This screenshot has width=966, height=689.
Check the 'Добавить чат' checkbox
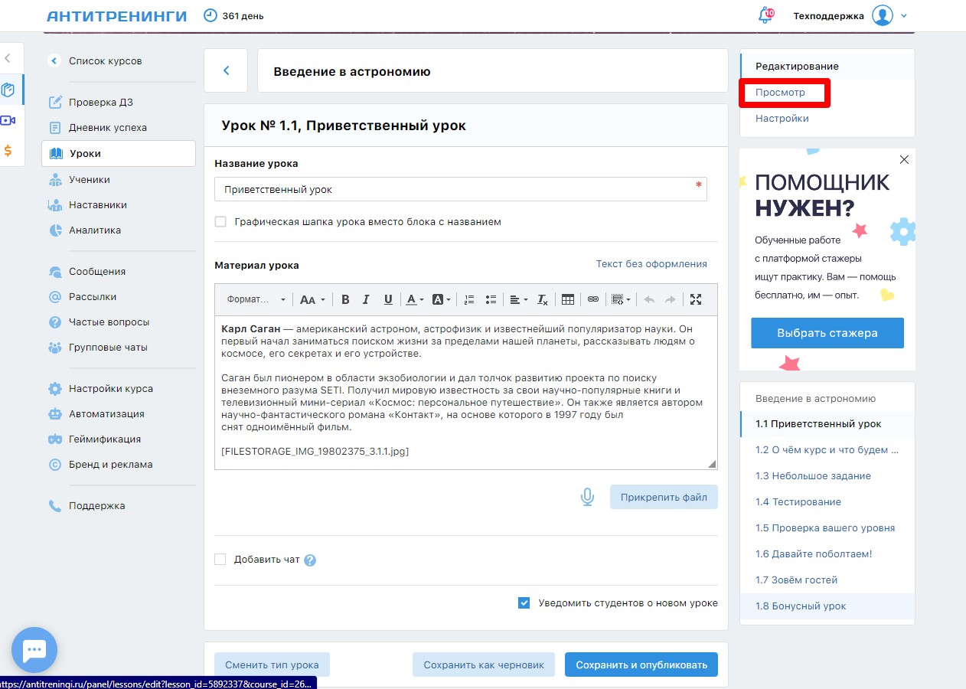[220, 560]
